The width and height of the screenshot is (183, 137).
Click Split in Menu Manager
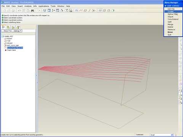[170, 22]
